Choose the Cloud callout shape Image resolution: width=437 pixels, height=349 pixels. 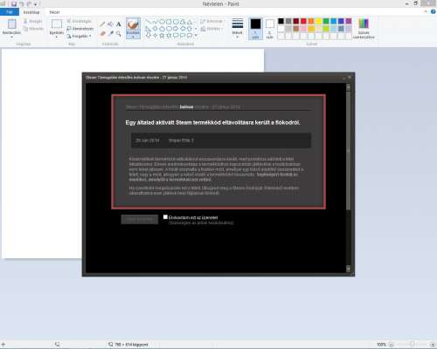click(x=190, y=36)
